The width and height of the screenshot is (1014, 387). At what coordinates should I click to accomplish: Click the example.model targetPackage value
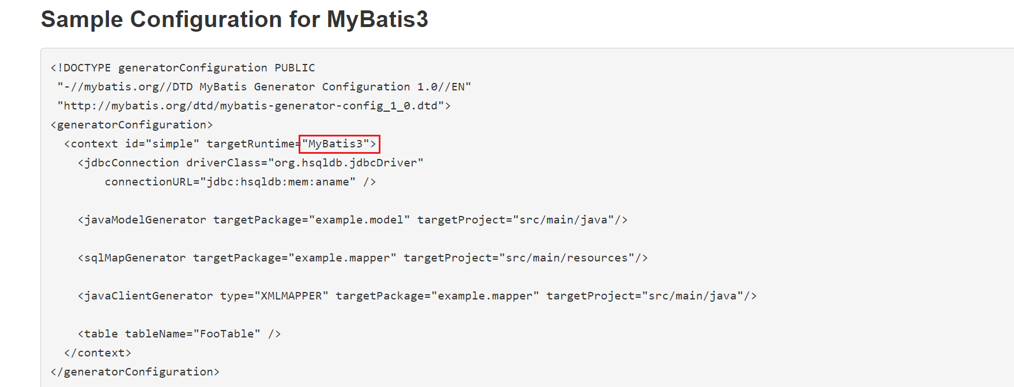(x=359, y=220)
